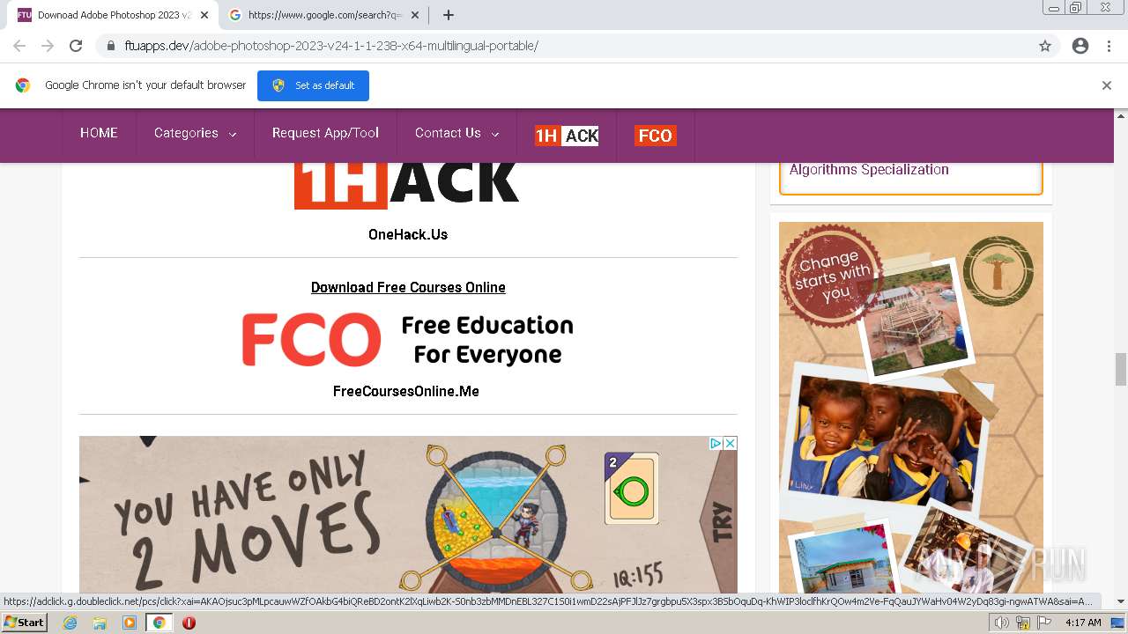Open volume control in system tray
The height and width of the screenshot is (634, 1128).
tap(1002, 623)
